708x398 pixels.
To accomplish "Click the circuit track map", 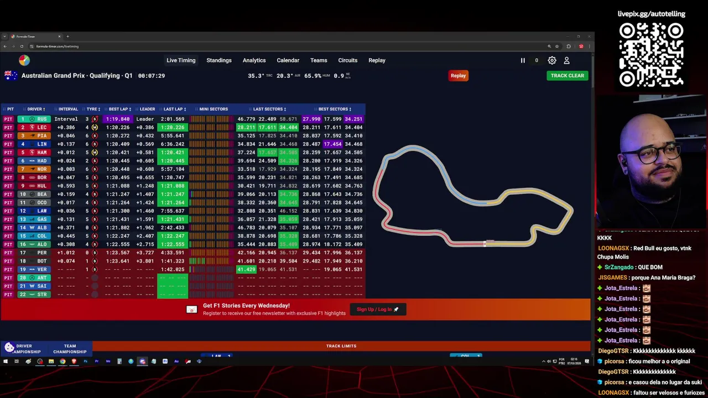I will (473, 197).
